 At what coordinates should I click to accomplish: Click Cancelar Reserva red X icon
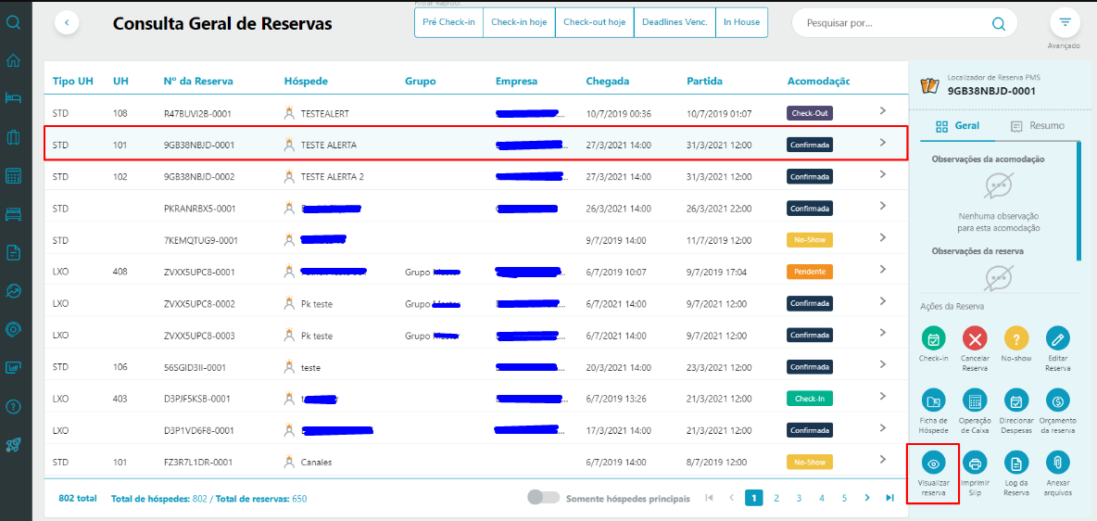click(x=975, y=339)
